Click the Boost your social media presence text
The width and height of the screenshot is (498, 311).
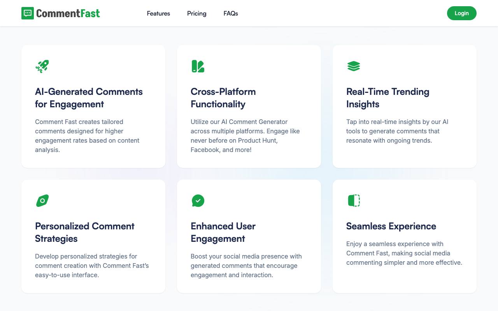click(x=246, y=266)
